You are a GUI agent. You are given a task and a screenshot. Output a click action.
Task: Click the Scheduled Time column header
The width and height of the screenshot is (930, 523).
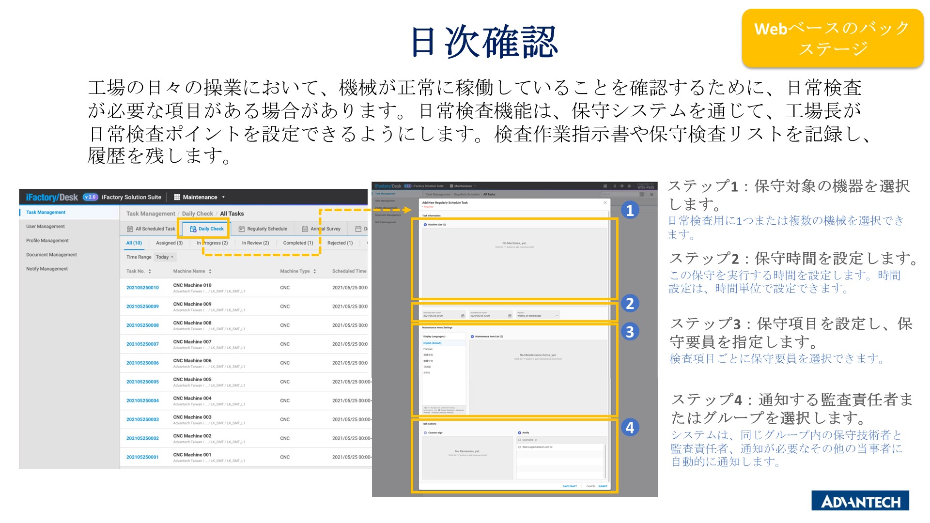(349, 271)
